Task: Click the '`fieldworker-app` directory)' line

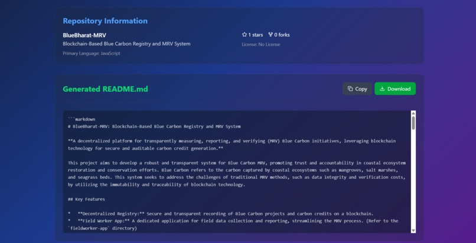Action: (x=103, y=228)
